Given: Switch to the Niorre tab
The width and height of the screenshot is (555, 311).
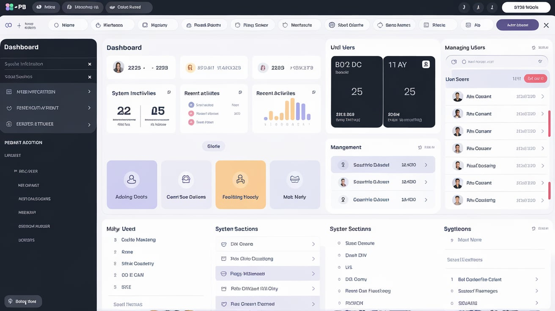Looking at the screenshot, I should (68, 25).
